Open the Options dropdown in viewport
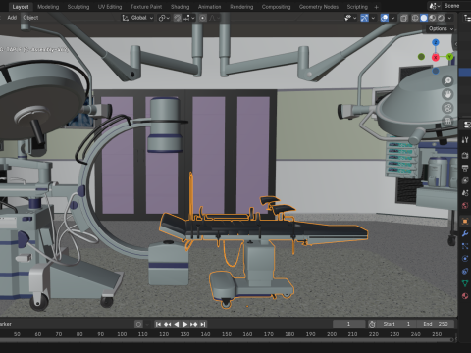Screen dimensions: 471x353 pyautogui.click(x=441, y=29)
